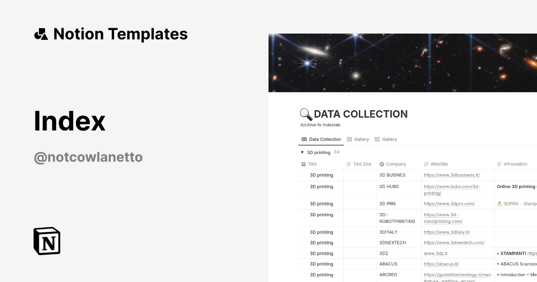The image size is (537, 282).
Task: Select the 3D printing tag on 3D BUSINES row
Action: [322, 175]
